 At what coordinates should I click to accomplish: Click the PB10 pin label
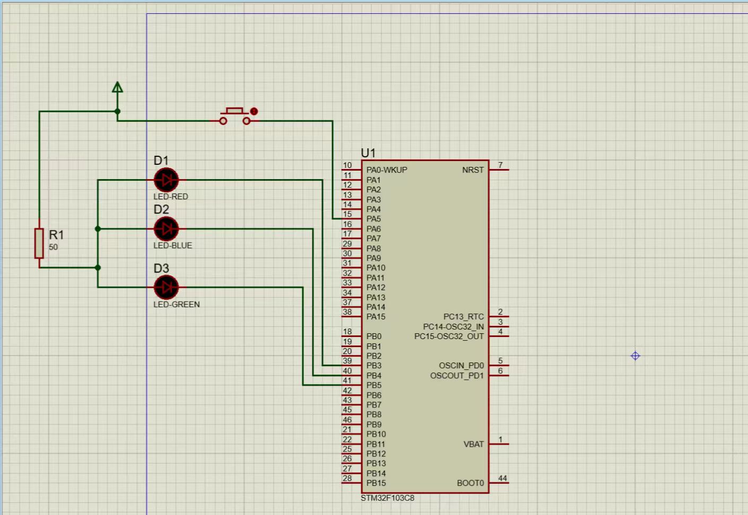coord(376,434)
